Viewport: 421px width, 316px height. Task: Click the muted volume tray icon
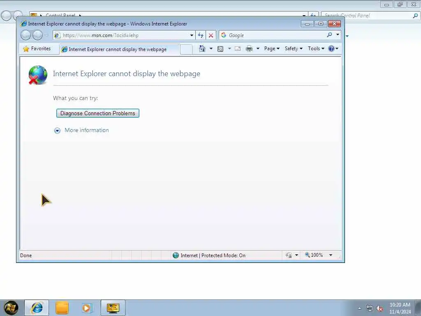click(x=379, y=309)
